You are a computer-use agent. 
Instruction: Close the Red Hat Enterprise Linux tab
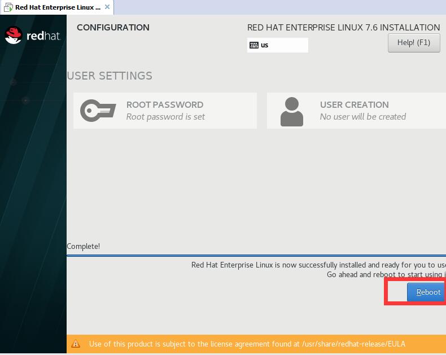[x=107, y=7]
